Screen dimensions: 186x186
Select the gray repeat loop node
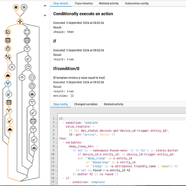[x=28, y=67]
